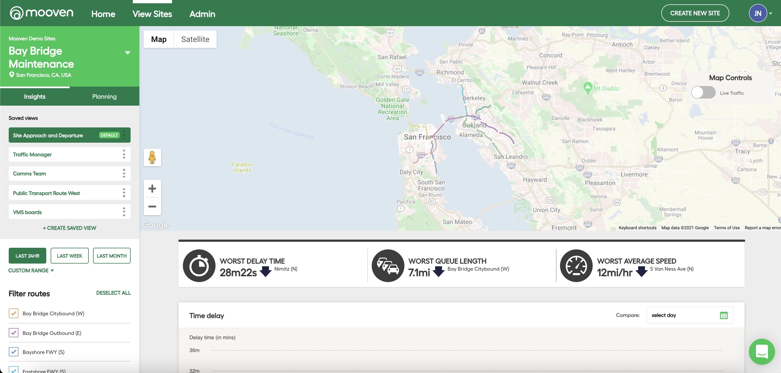The image size is (781, 373).
Task: Open VMS boards three-dot options menu
Action: pyautogui.click(x=124, y=212)
